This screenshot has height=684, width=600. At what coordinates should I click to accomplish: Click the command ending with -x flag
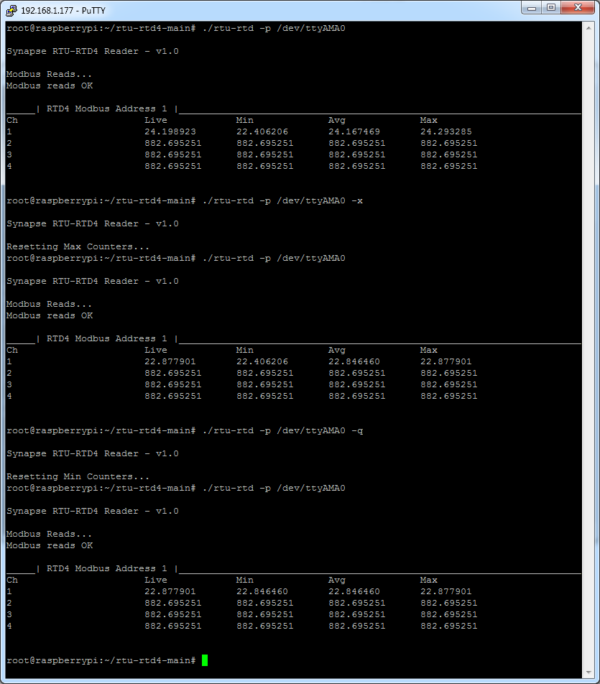[283, 200]
